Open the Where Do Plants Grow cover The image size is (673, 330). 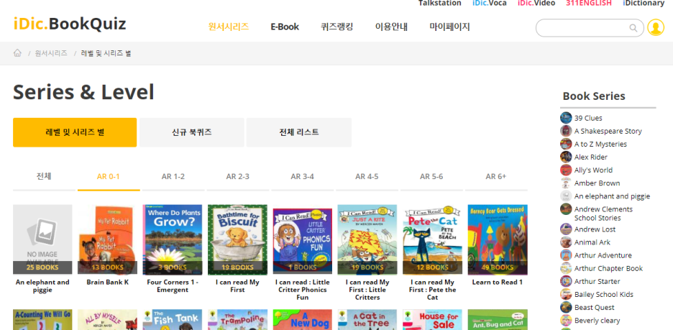click(x=172, y=239)
